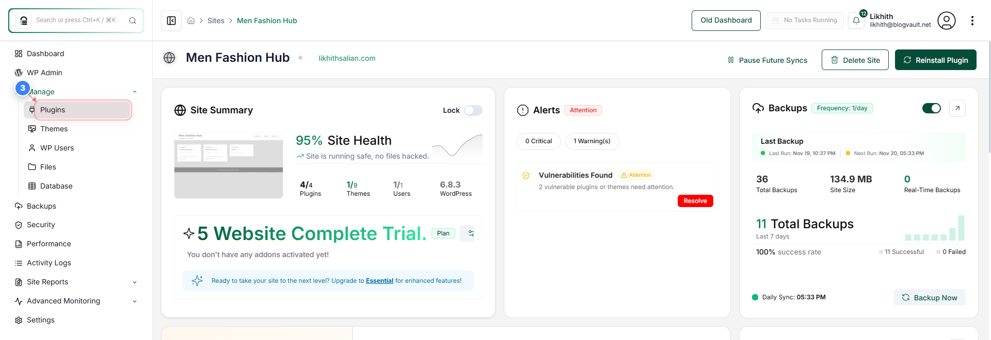Click the Attention badge next to Alerts

[583, 110]
